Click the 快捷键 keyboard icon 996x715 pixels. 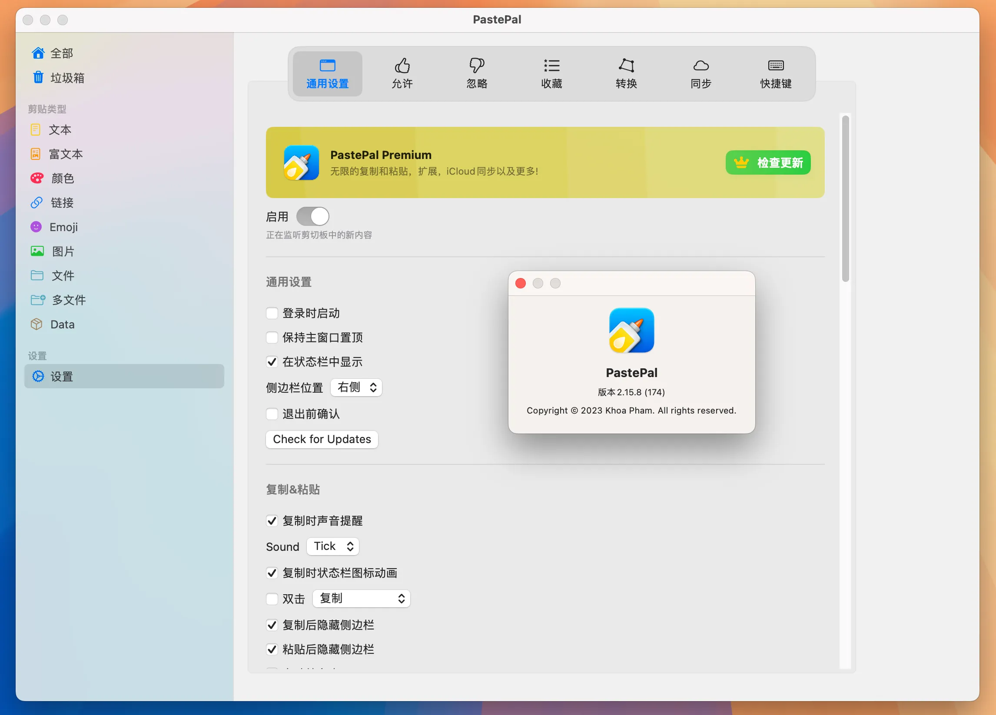tap(776, 66)
